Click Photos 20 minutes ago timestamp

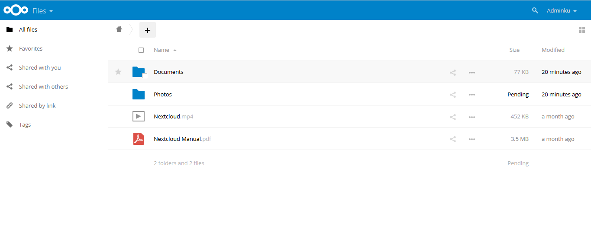pos(562,95)
